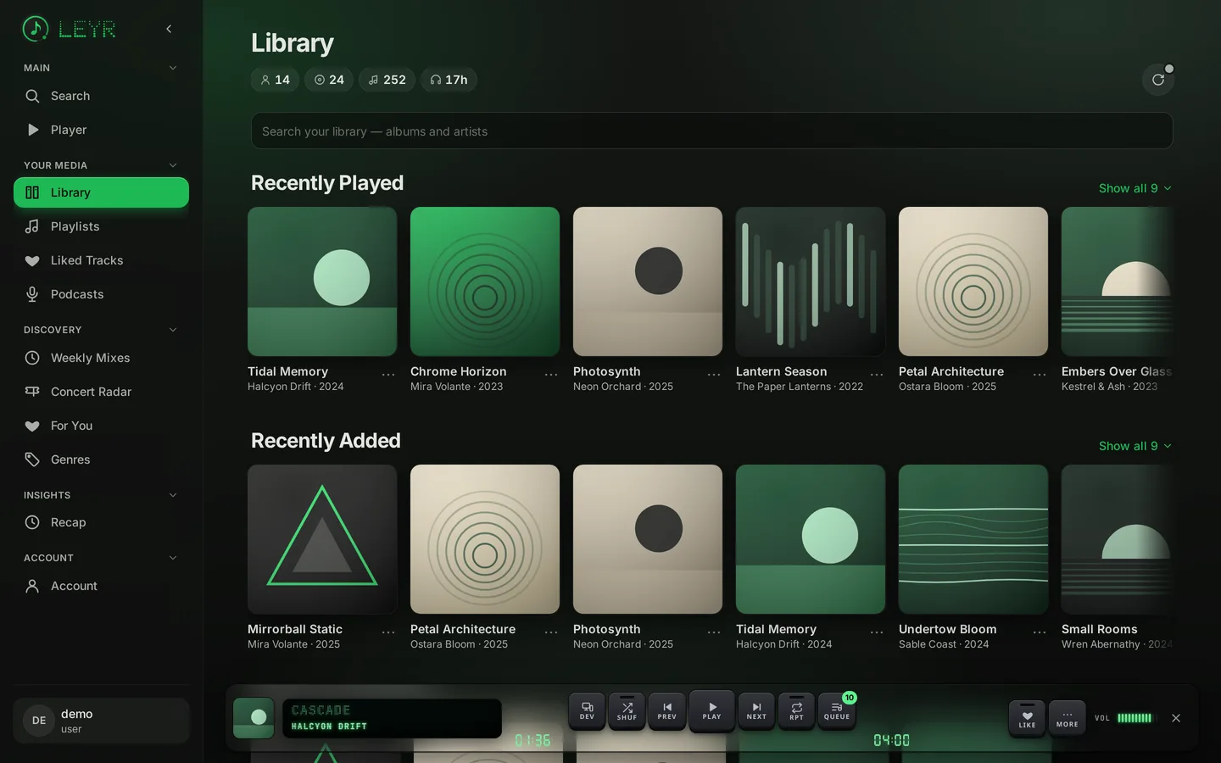Collapse the INSIGHTS section
Screen dimensions: 1221x763
click(173, 495)
